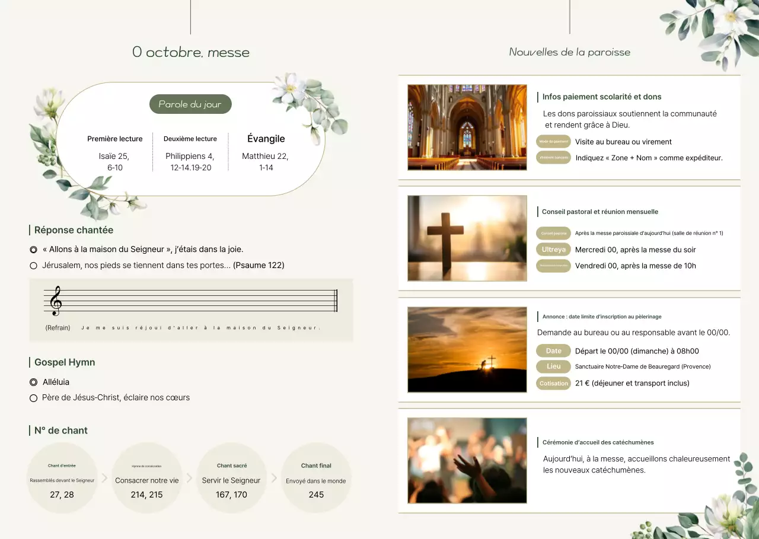Click the "Mode de paiement" badge
This screenshot has width=759, height=539.
point(553,142)
